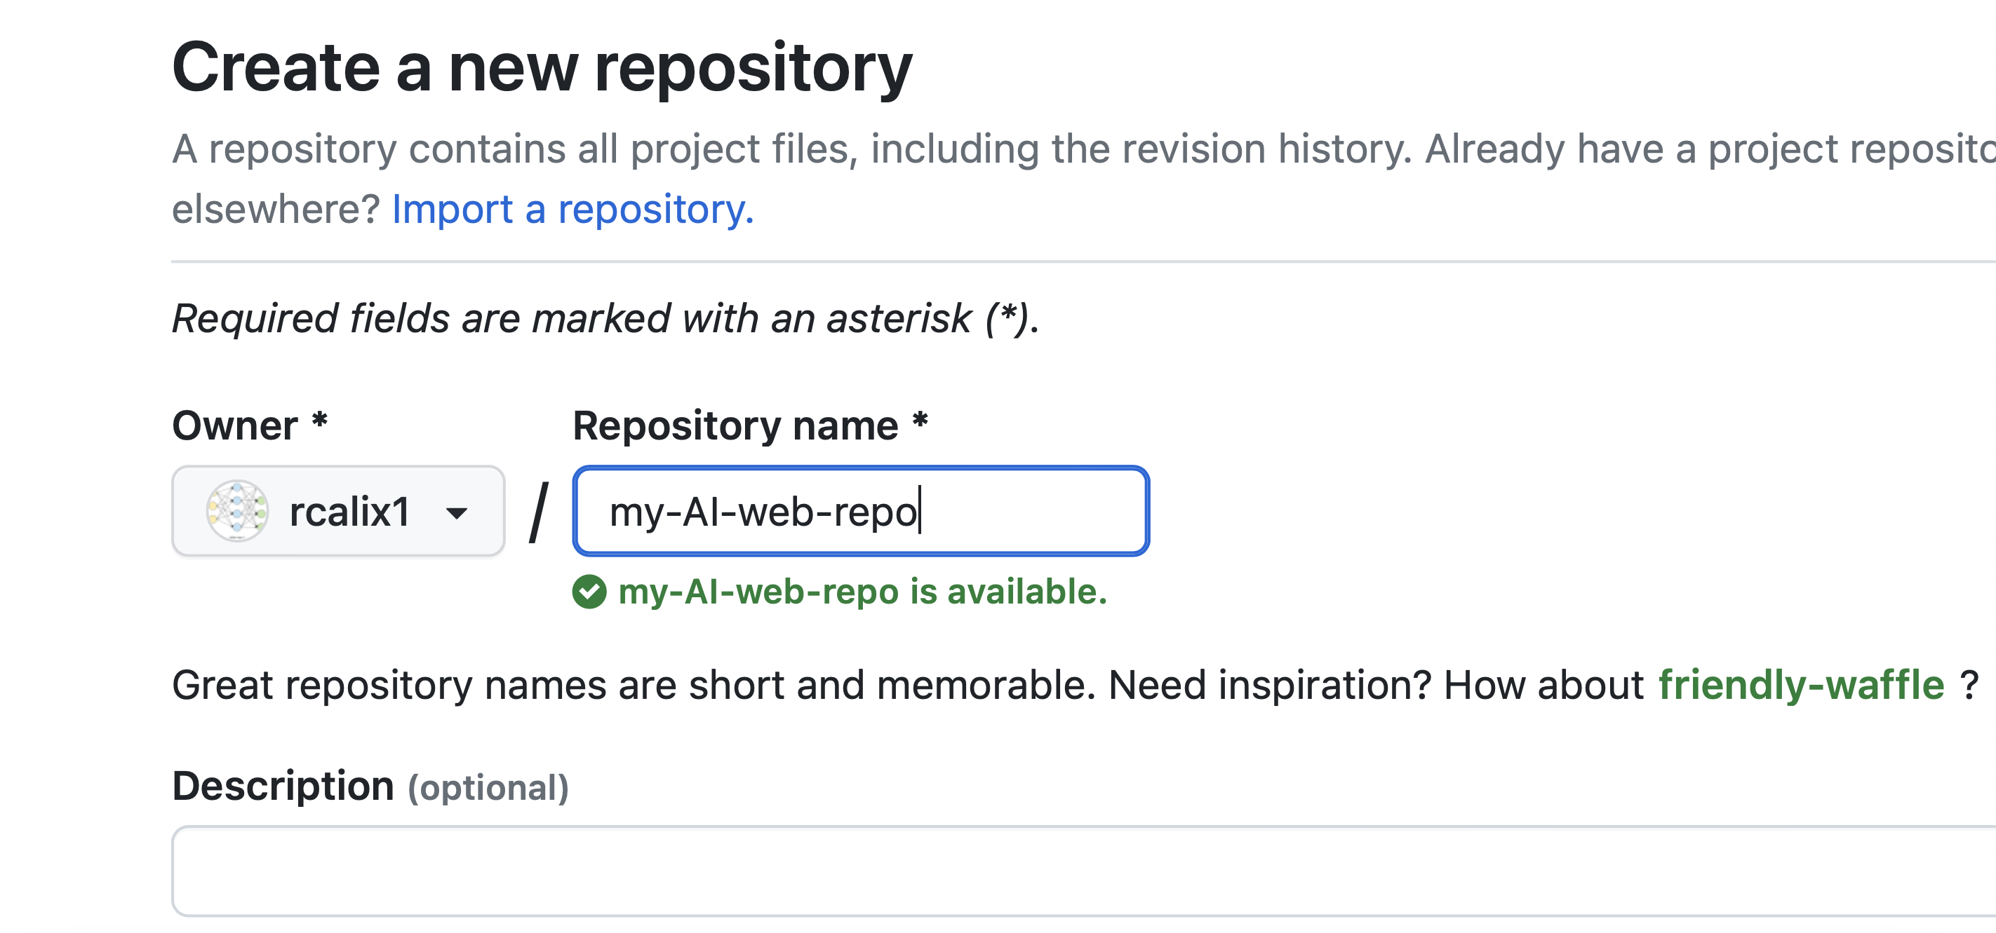Screen dimensions: 1996x933
Task: Click the Owner field label
Action: tap(235, 425)
